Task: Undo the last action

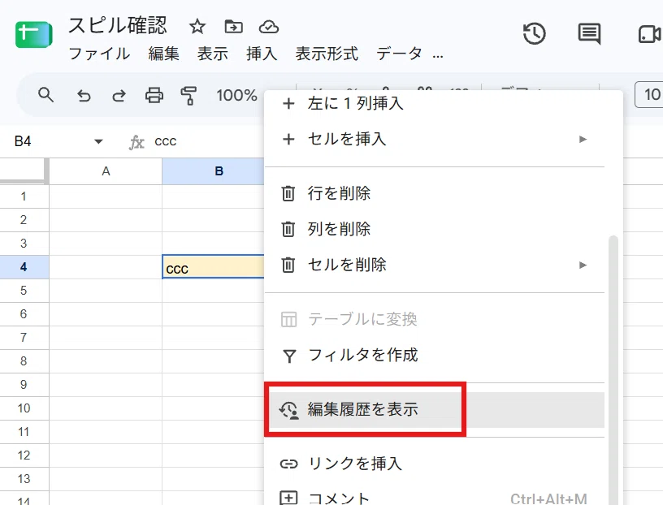Action: 84,96
